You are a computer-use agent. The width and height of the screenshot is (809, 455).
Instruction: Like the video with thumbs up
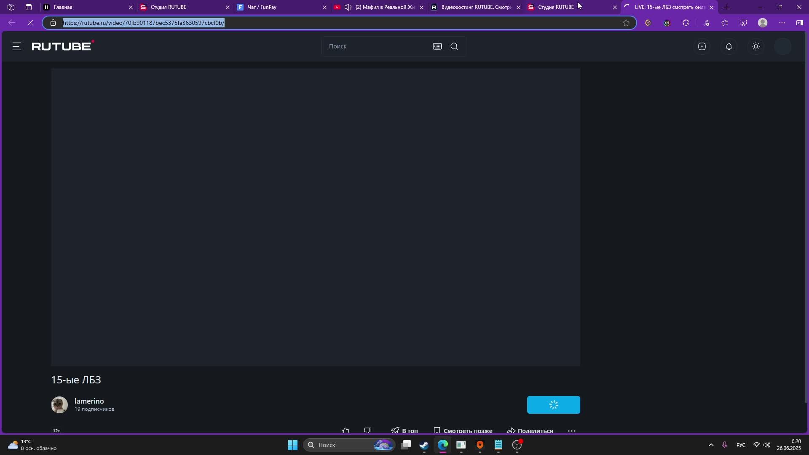coord(346,431)
